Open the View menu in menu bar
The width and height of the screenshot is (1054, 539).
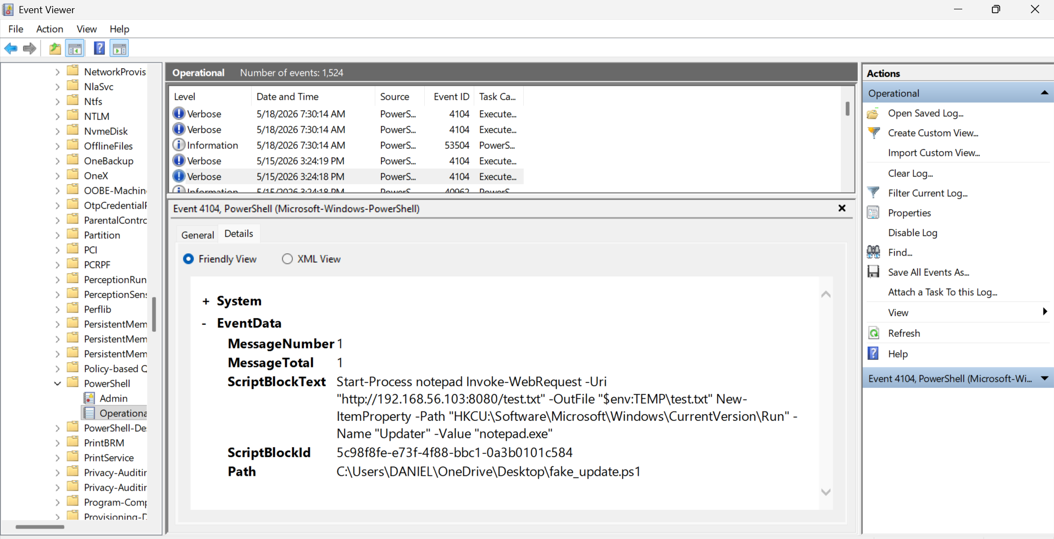87,29
